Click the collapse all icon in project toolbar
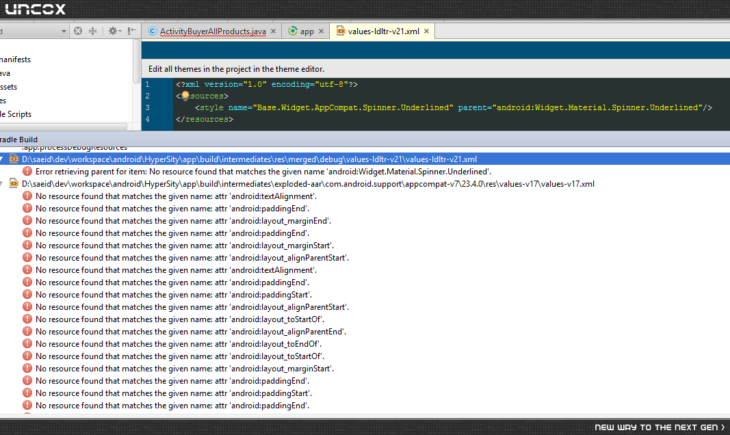 [x=92, y=31]
